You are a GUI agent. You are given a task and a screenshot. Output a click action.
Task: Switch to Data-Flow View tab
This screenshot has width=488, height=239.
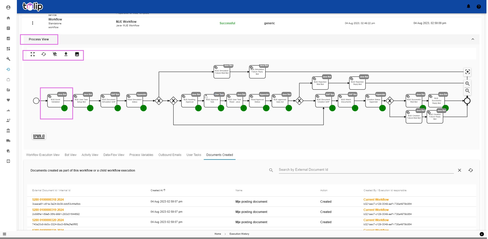click(114, 155)
